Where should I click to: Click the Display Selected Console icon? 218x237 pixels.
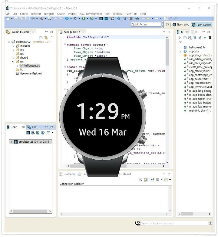pos(158,180)
